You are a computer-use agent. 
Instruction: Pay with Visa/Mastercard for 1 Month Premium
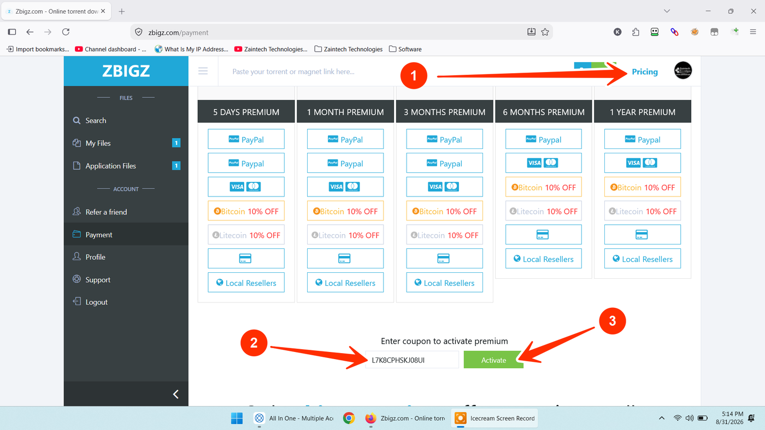pos(345,187)
